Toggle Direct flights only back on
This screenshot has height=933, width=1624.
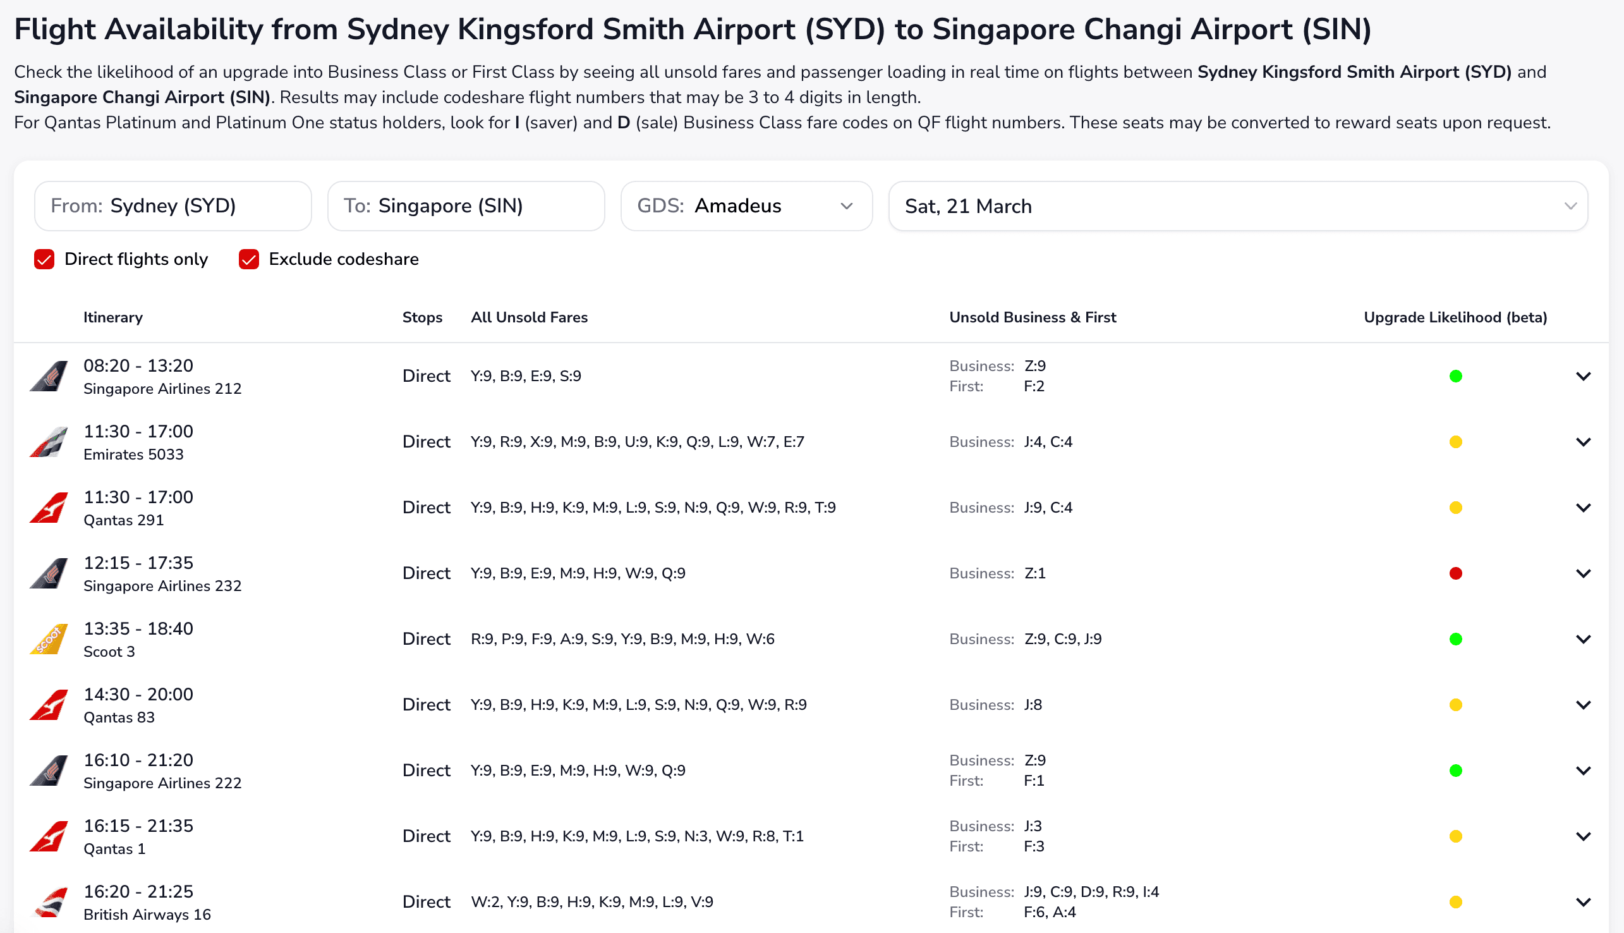point(44,259)
